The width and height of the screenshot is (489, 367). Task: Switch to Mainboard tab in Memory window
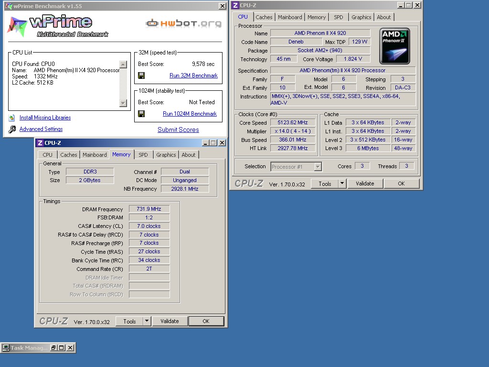click(95, 155)
